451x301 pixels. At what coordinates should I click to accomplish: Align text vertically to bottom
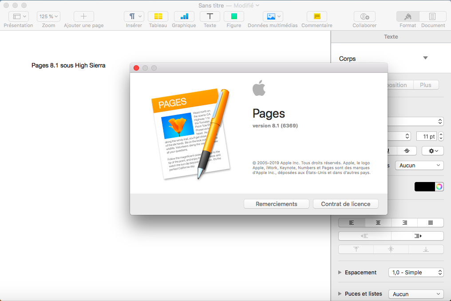(426, 249)
